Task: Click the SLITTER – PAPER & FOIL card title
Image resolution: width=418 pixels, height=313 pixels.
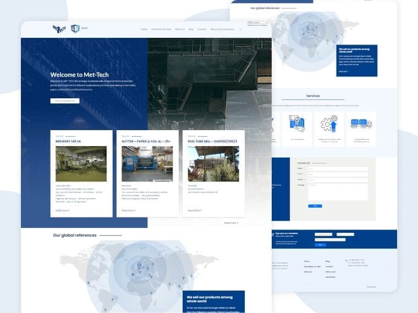Action: click(146, 141)
